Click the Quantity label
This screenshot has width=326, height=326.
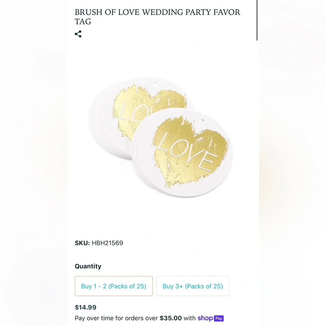pos(88,266)
